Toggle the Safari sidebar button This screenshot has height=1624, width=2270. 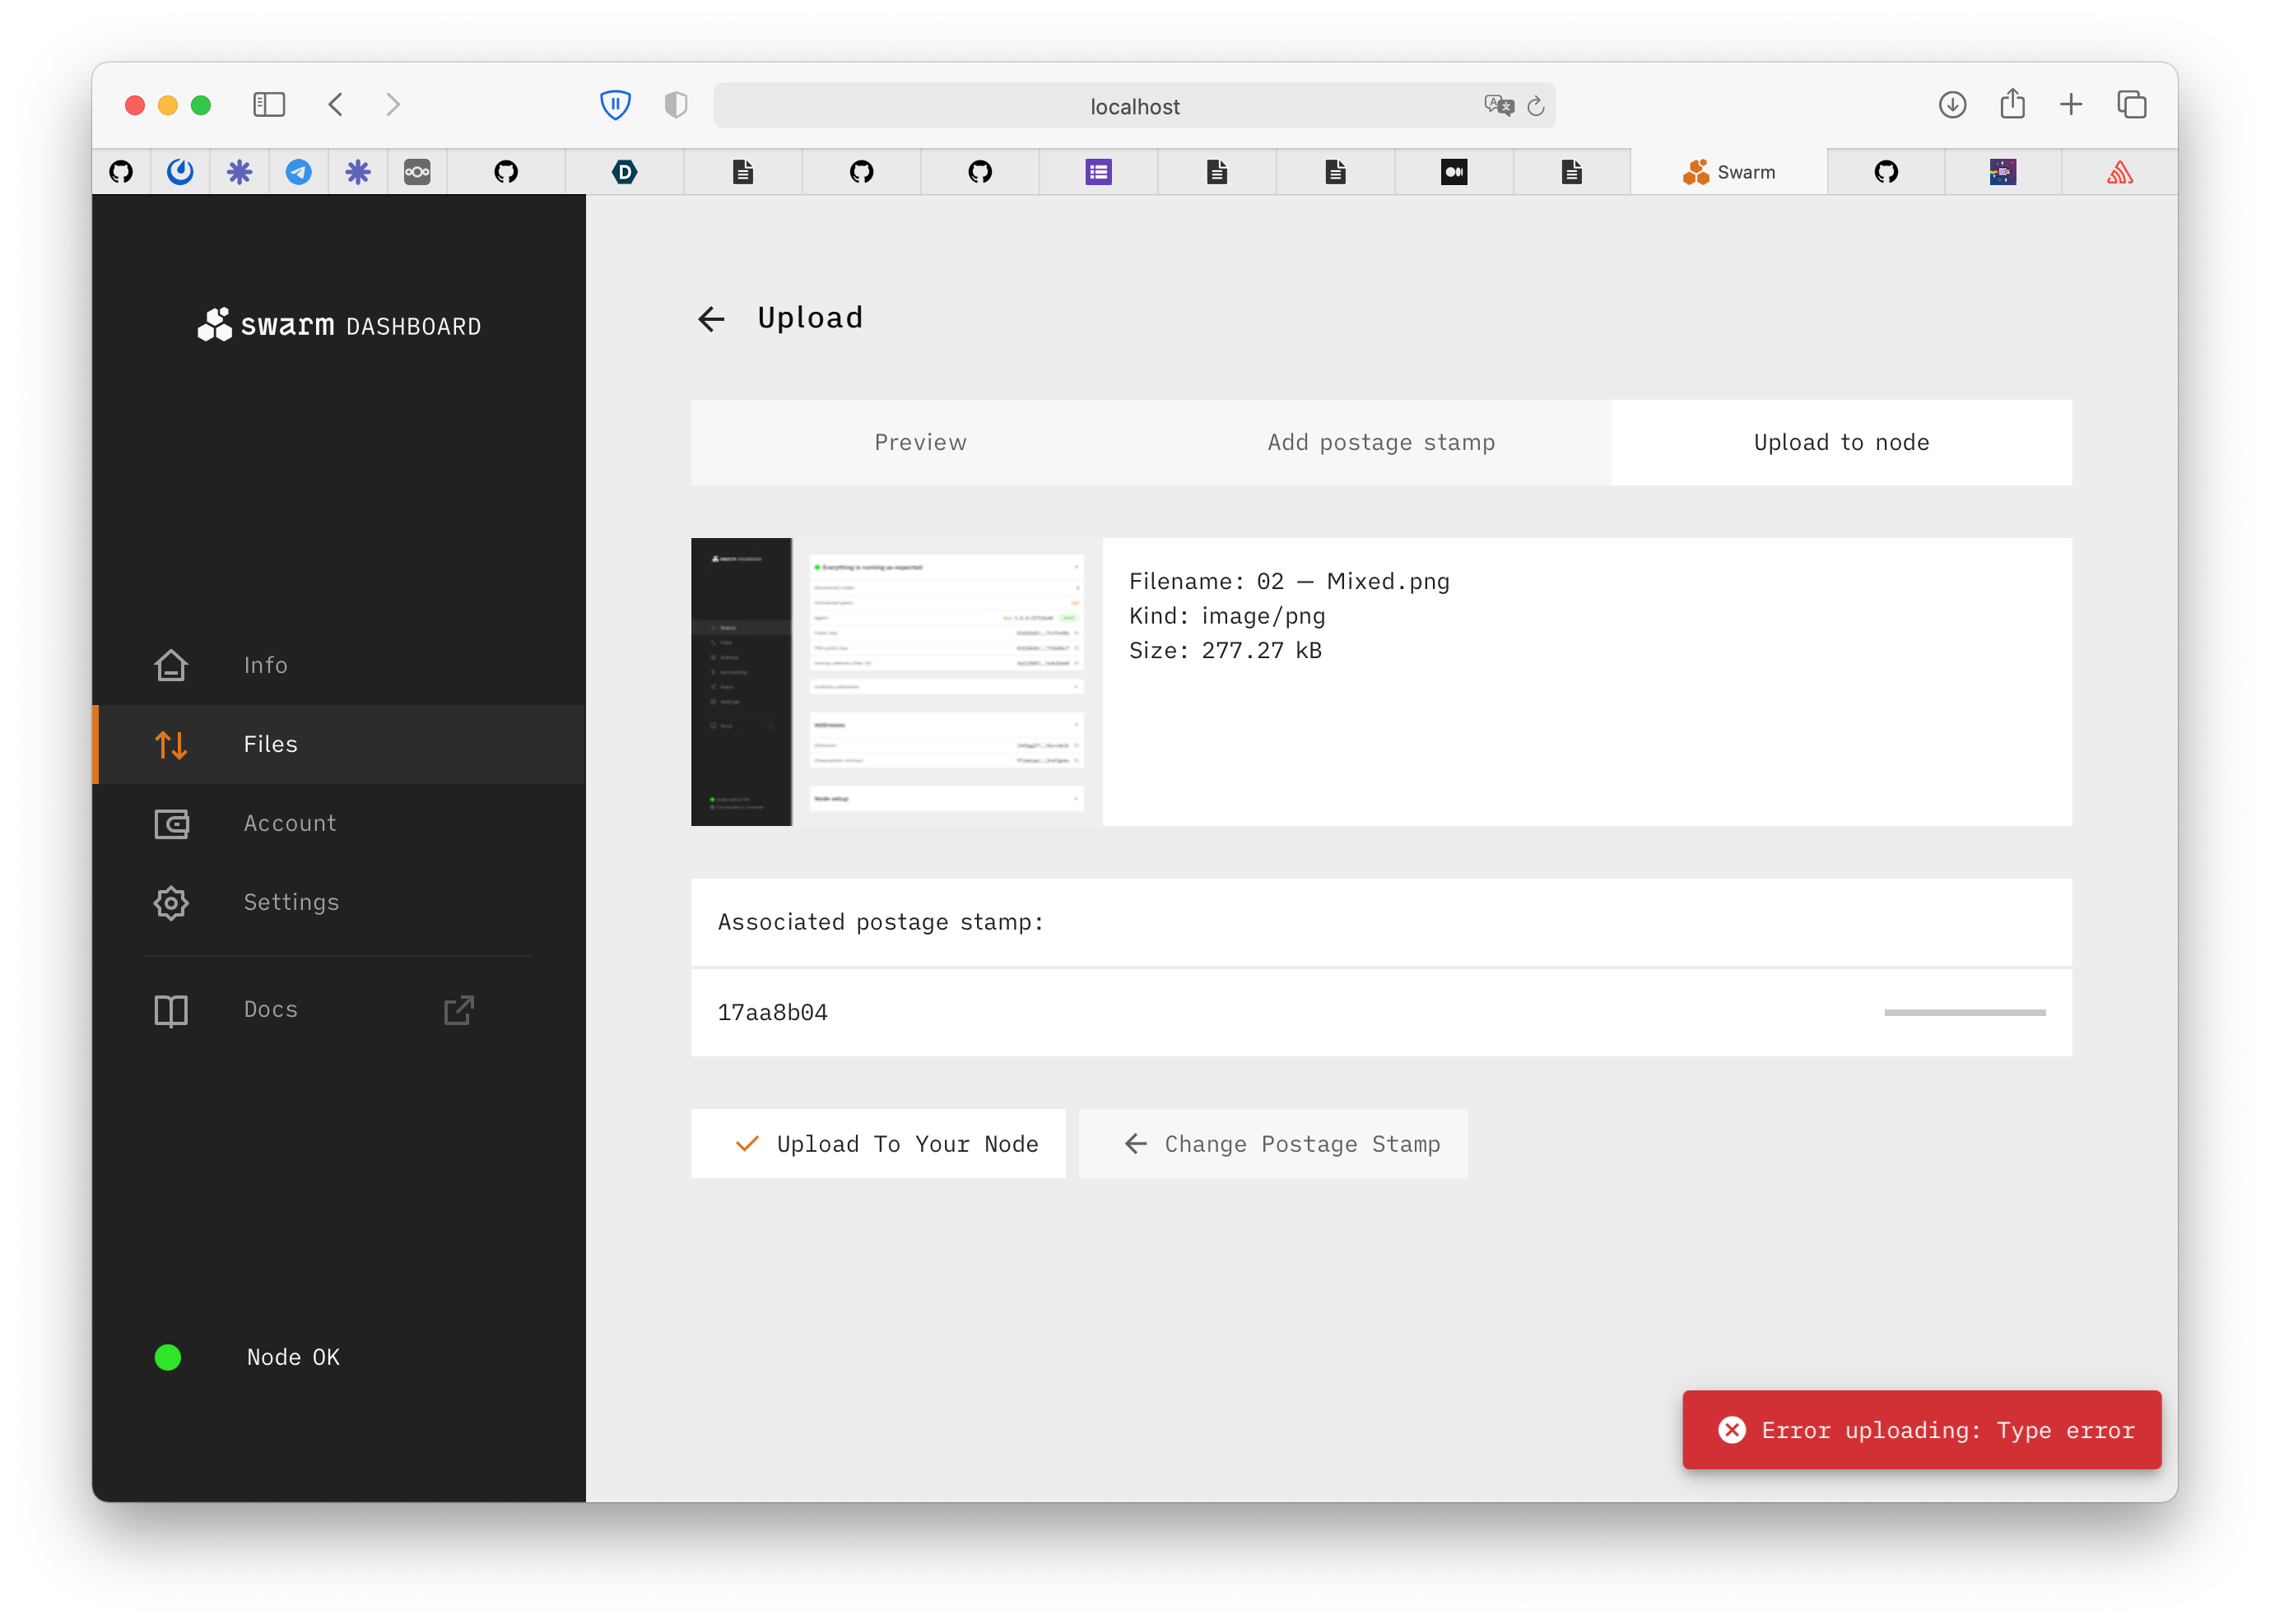269,105
